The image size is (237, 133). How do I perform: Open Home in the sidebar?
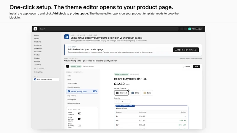click(x=36, y=35)
